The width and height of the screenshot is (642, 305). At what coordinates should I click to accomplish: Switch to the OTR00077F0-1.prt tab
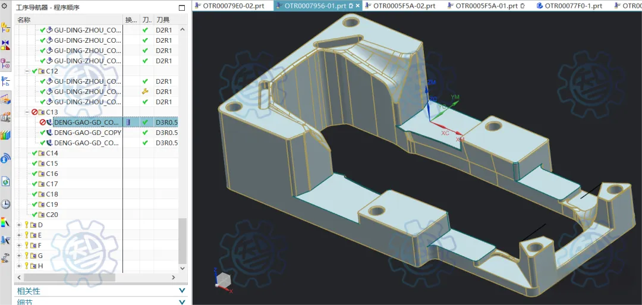[x=569, y=5]
